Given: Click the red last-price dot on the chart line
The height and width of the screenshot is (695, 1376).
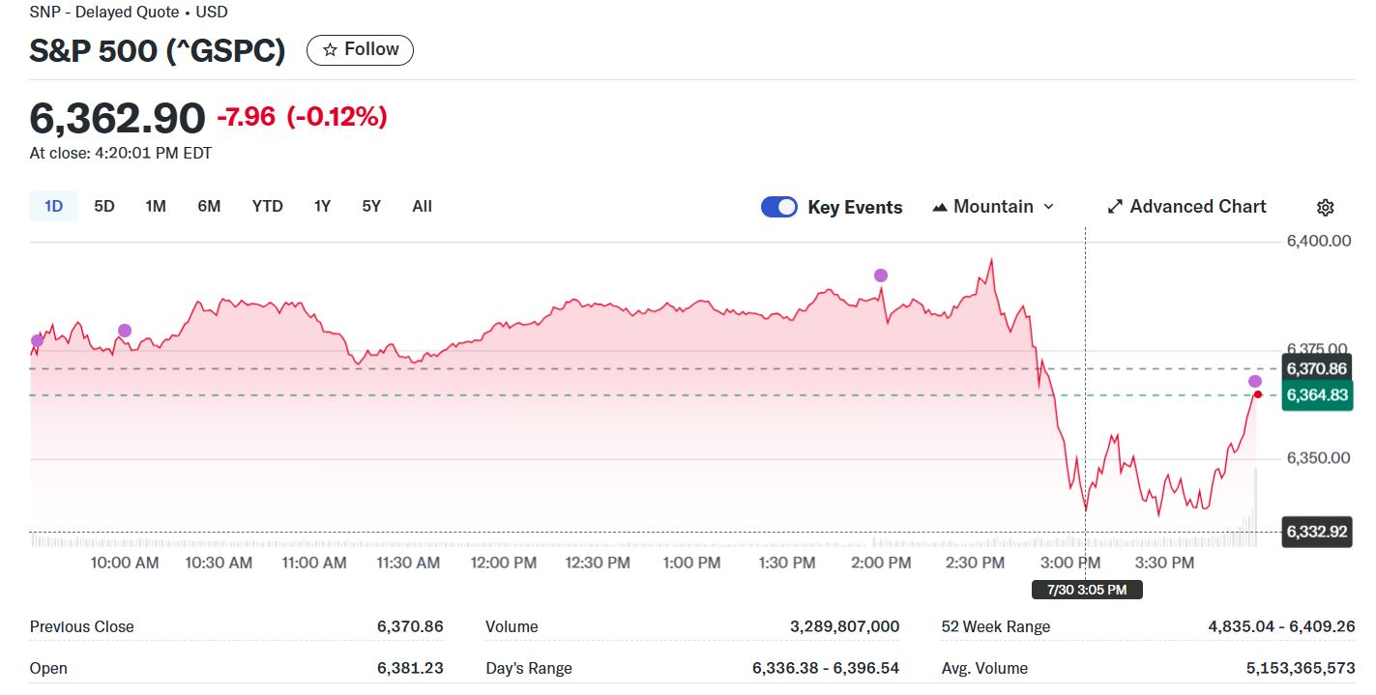Looking at the screenshot, I should (1258, 394).
